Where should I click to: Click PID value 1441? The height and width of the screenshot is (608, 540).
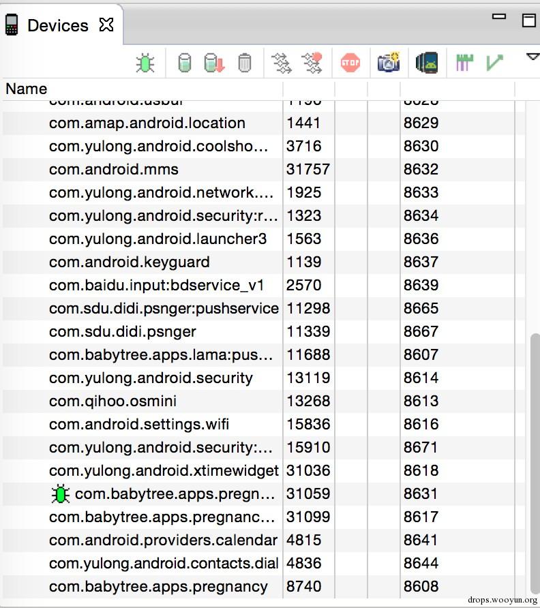[x=303, y=123]
